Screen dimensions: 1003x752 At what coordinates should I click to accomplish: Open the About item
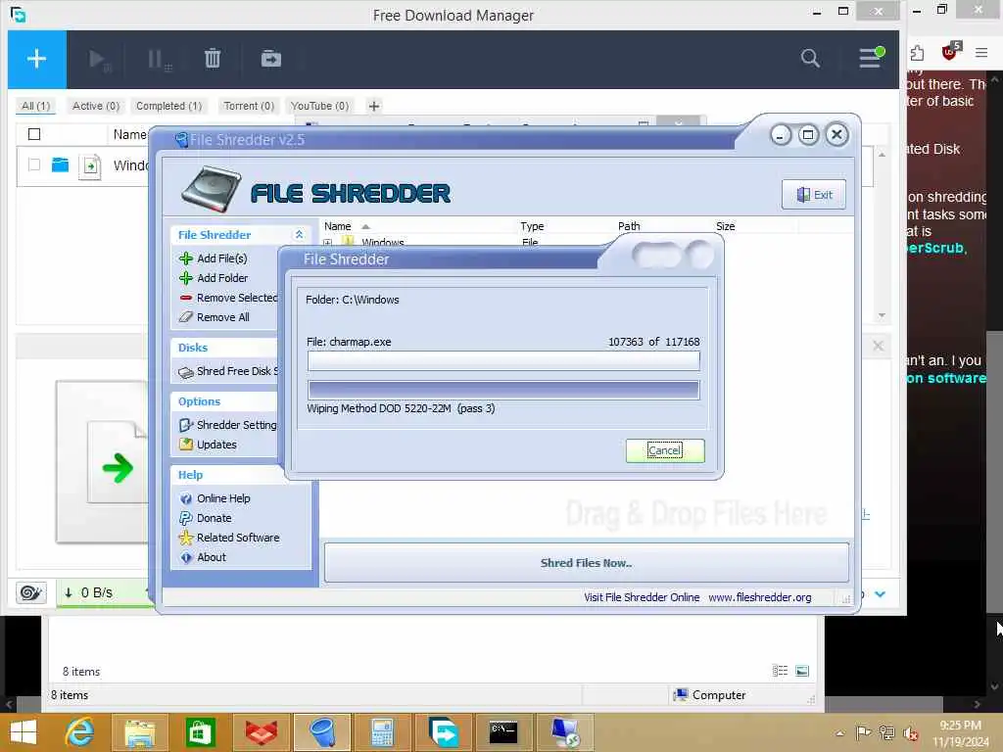click(204, 557)
